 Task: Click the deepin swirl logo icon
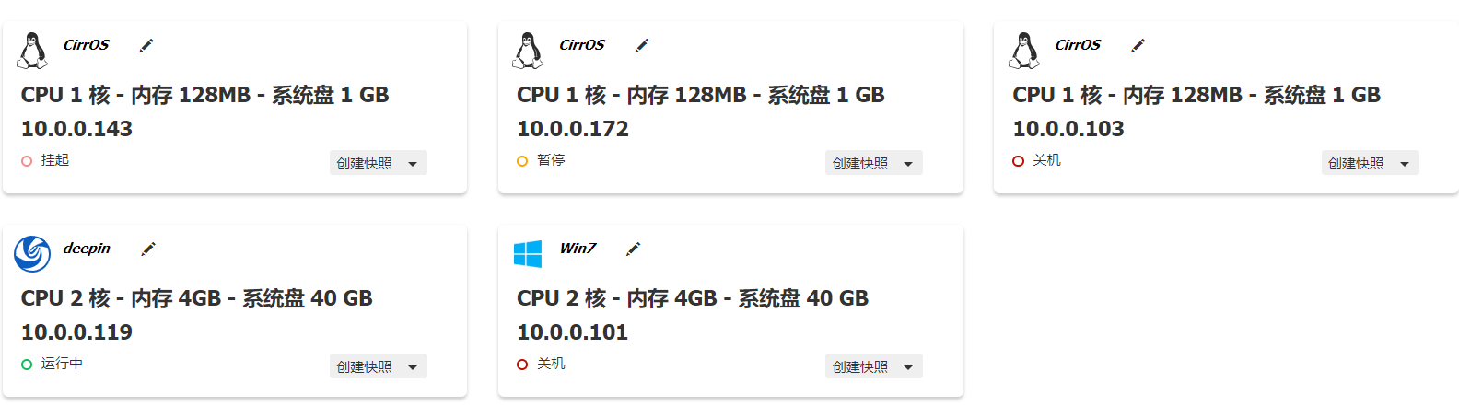click(32, 254)
